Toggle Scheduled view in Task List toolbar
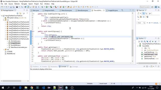 point(146,13)
